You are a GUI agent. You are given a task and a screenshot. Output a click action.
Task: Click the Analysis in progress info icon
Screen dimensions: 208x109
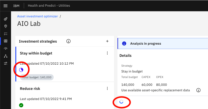pyautogui.click(x=124, y=43)
